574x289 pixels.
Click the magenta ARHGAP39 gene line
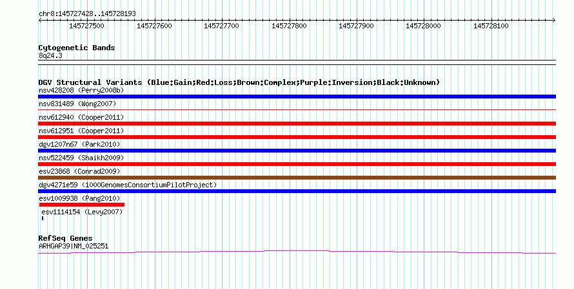click(297, 252)
